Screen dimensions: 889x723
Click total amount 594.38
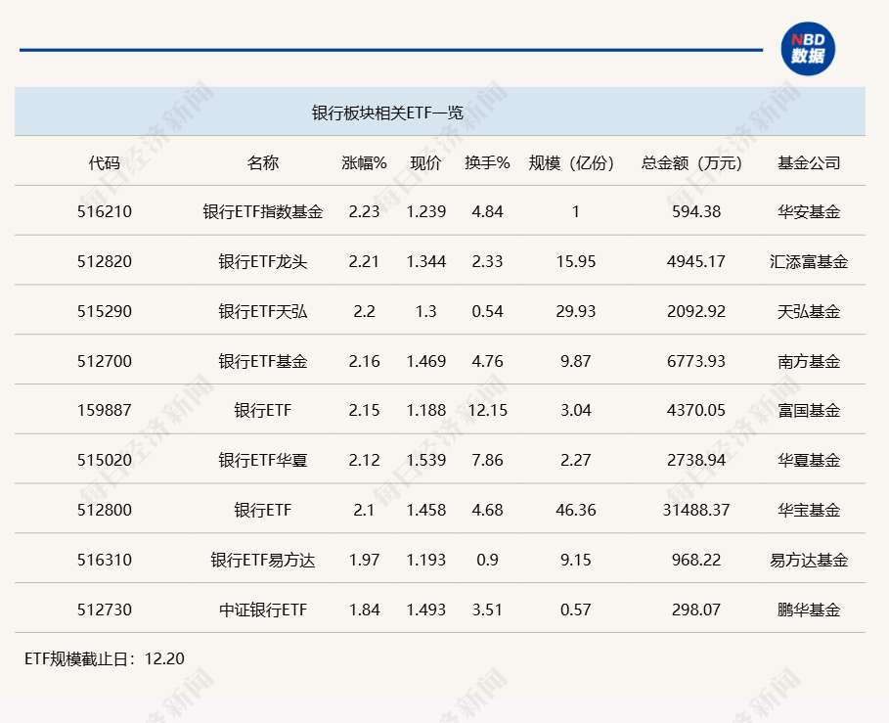pos(696,211)
